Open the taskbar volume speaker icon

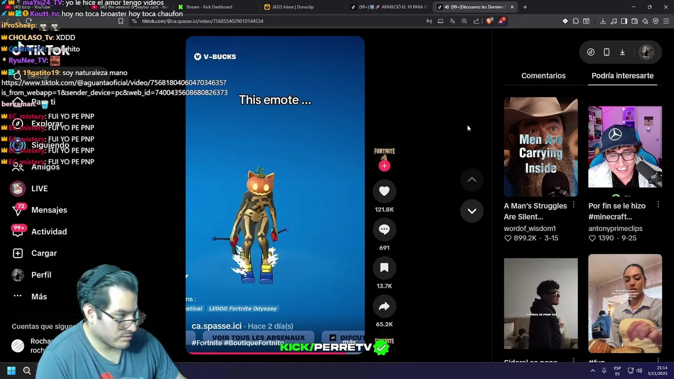click(639, 371)
